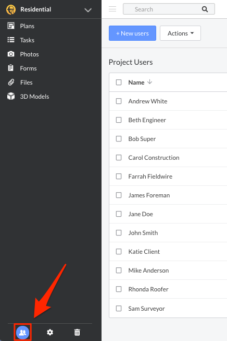Expand the Residential project dropdown chevron
Viewport: 227px width, 341px height.
[88, 10]
